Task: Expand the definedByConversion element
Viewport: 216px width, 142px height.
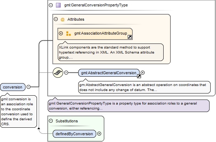Action: (x=99, y=134)
